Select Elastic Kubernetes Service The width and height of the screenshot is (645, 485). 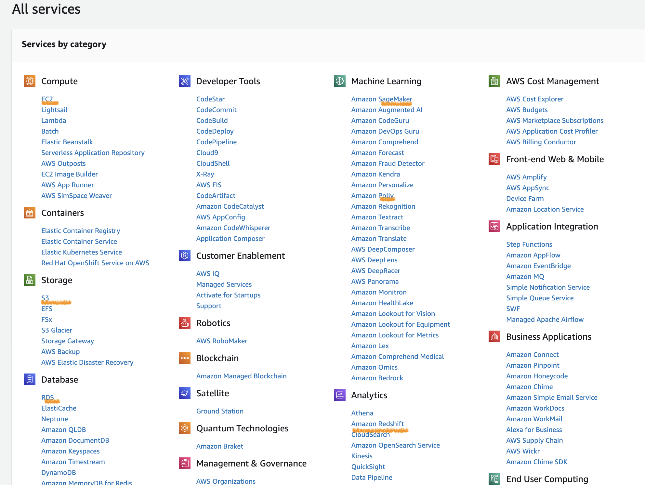point(81,252)
